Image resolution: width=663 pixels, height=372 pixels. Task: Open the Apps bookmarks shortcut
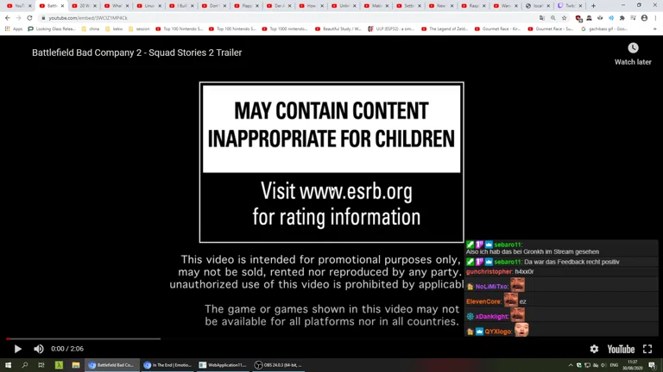pos(14,28)
